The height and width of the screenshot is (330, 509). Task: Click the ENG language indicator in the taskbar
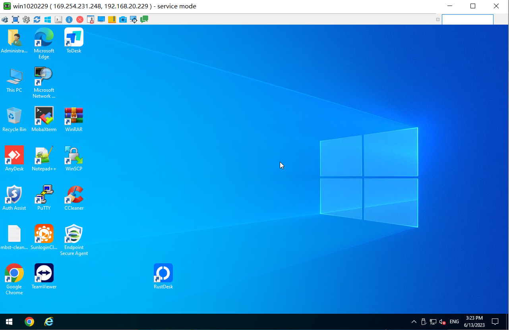454,322
